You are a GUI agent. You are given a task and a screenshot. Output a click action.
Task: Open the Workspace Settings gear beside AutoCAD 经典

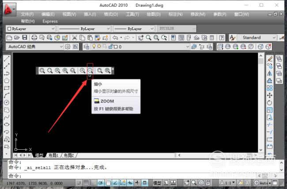68,47
